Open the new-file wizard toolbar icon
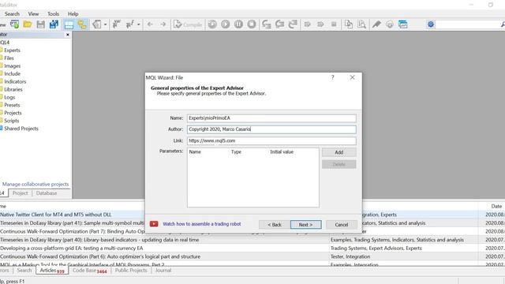The height and width of the screenshot is (284, 505). [x=14, y=24]
